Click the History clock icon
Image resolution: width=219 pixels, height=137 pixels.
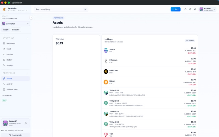pyautogui.click(x=4, y=60)
